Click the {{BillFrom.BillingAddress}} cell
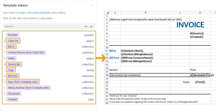Screen dimensions: 216x112 145,61
